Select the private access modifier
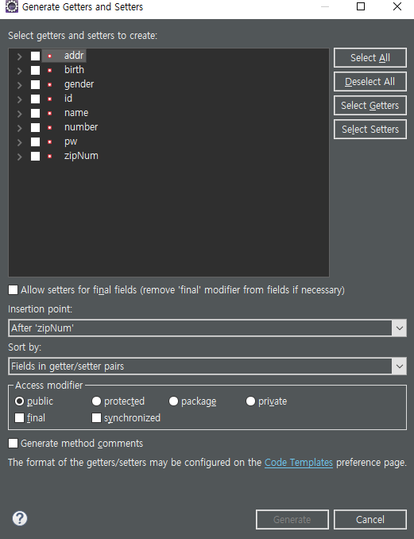Viewport: 414px width, 539px height. click(250, 401)
